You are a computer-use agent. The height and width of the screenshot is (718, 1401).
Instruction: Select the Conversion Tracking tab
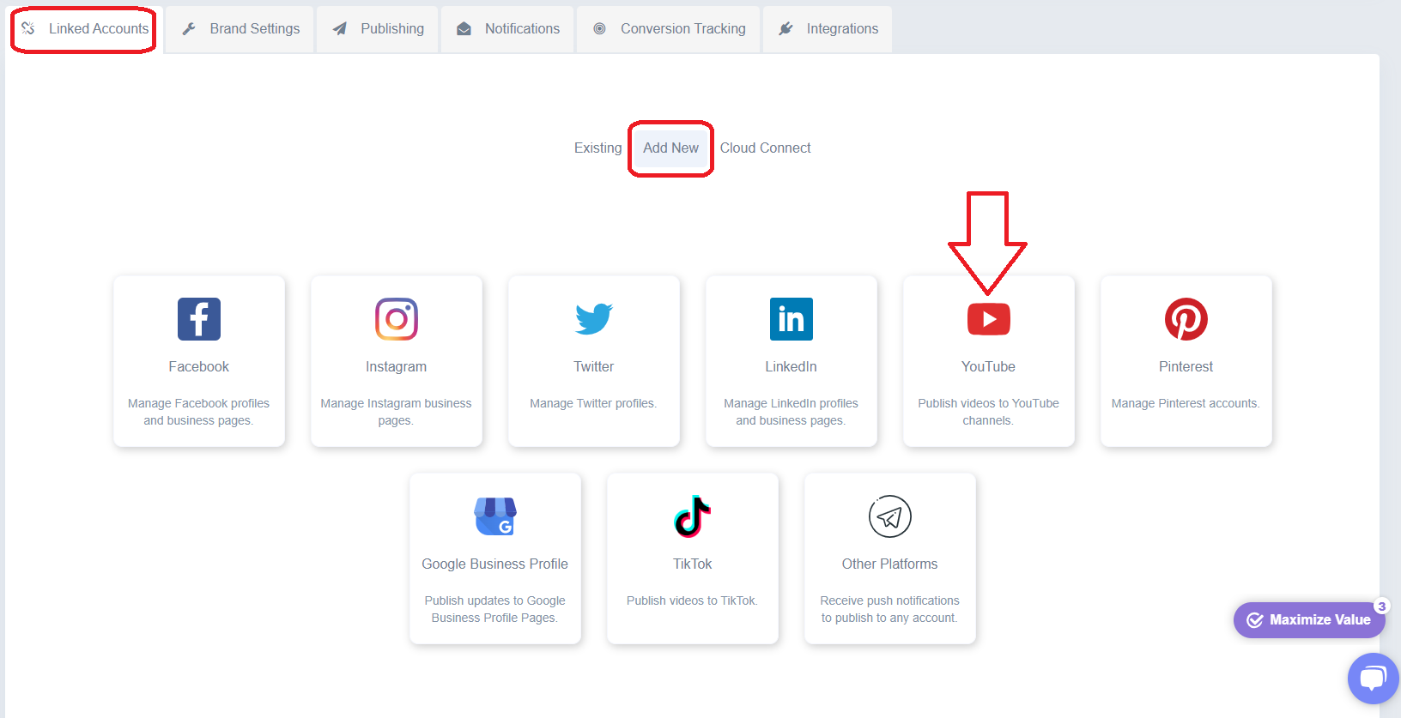point(669,29)
